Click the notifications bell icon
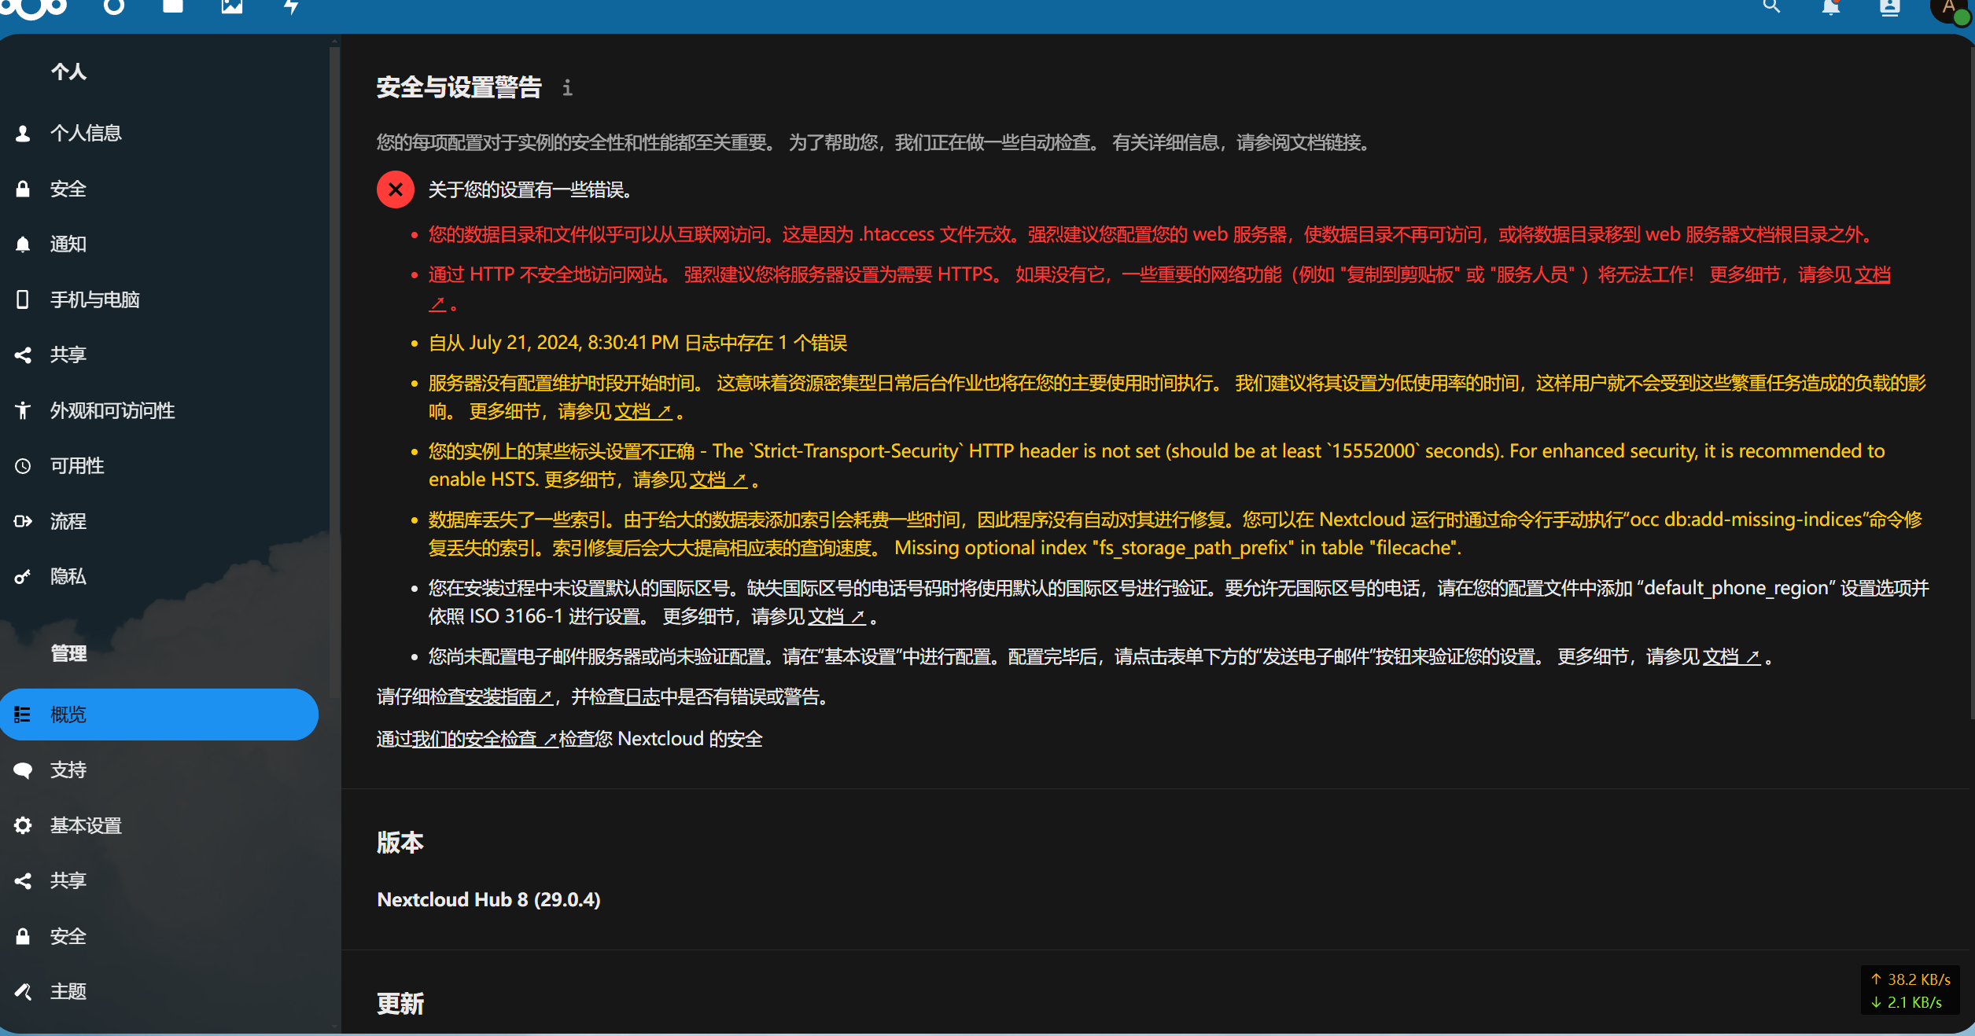 [x=1830, y=8]
